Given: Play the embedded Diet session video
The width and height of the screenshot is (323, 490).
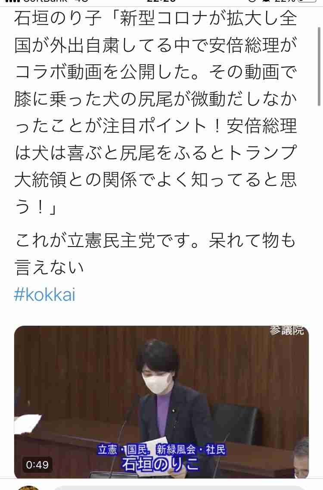Looking at the screenshot, I should coord(161,402).
